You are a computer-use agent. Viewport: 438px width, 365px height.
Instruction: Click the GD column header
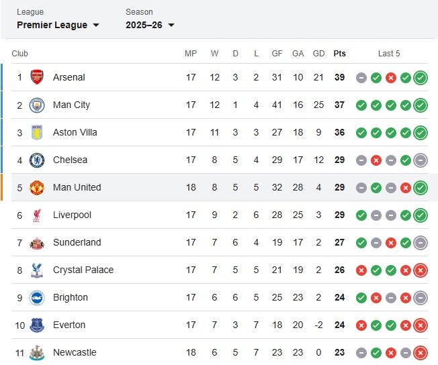[x=318, y=53]
